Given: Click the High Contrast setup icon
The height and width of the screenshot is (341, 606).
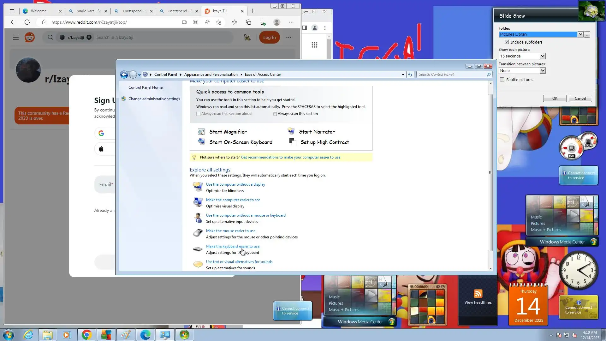Looking at the screenshot, I should tap(293, 142).
